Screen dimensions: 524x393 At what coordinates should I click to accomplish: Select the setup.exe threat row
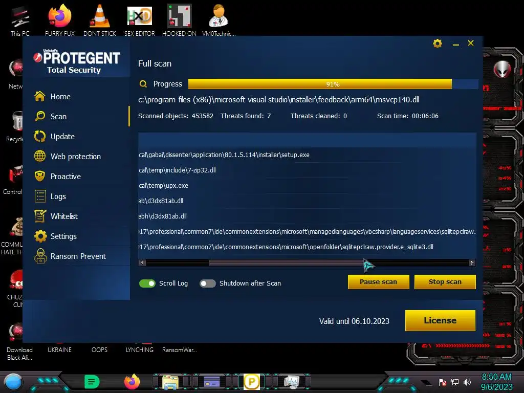[x=307, y=155]
